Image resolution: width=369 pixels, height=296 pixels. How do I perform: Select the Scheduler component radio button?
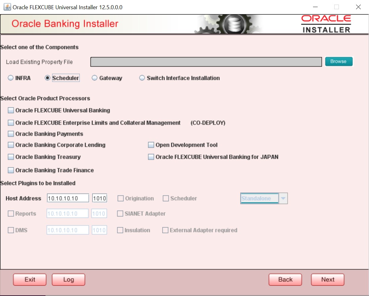pyautogui.click(x=47, y=78)
